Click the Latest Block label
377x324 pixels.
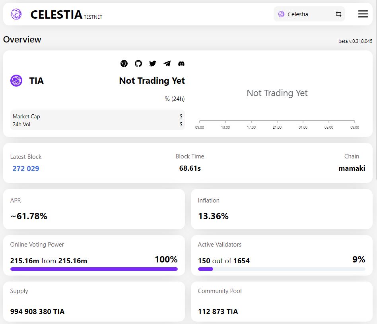click(26, 157)
